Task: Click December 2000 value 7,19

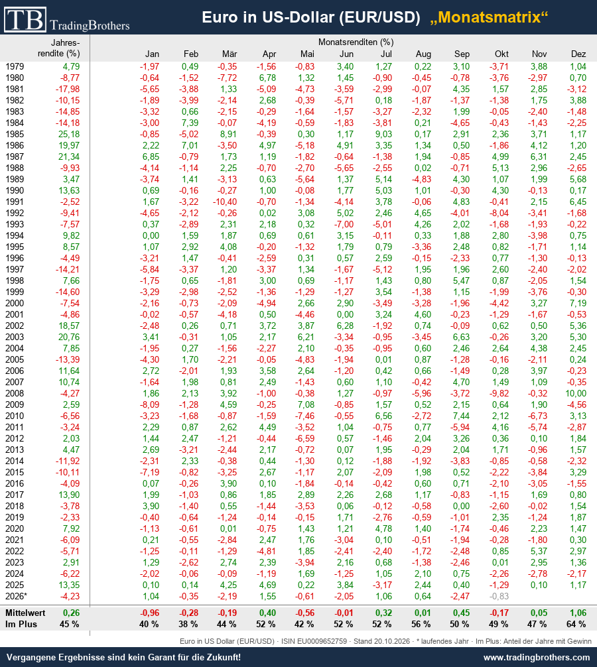Action: coord(578,303)
